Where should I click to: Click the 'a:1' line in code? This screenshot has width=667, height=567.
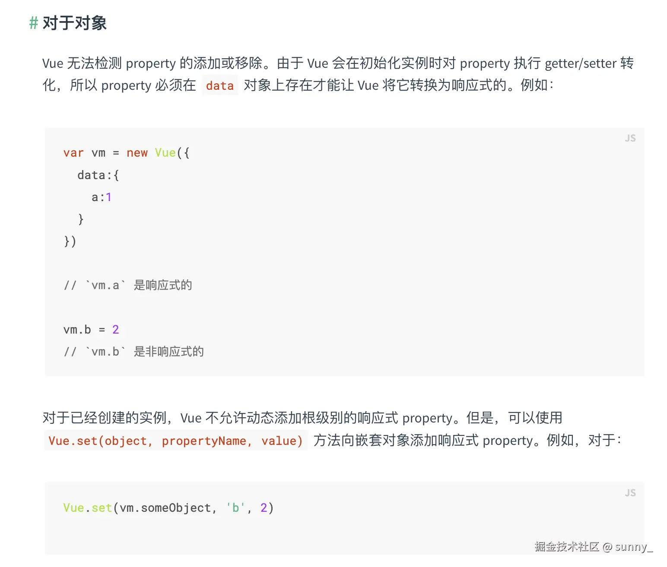point(102,197)
